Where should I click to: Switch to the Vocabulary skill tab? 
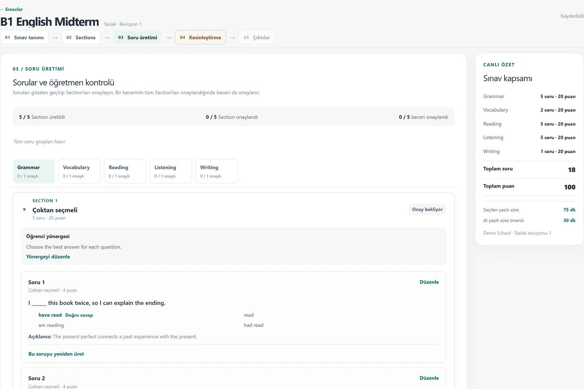pos(79,171)
